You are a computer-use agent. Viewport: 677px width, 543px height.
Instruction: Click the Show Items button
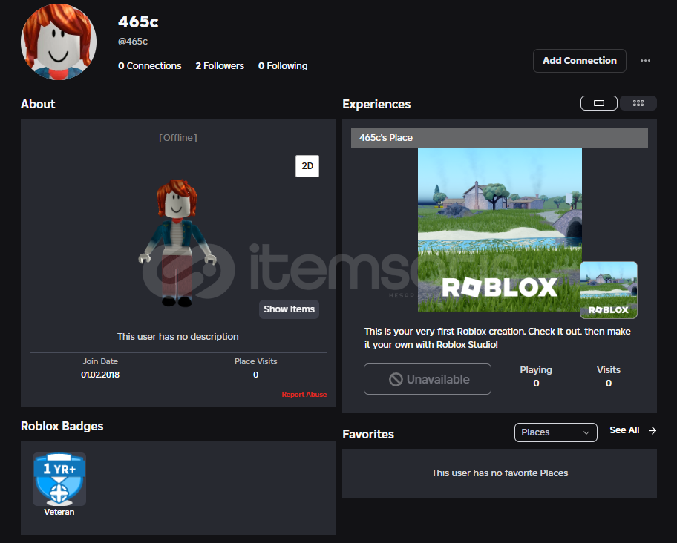(289, 309)
